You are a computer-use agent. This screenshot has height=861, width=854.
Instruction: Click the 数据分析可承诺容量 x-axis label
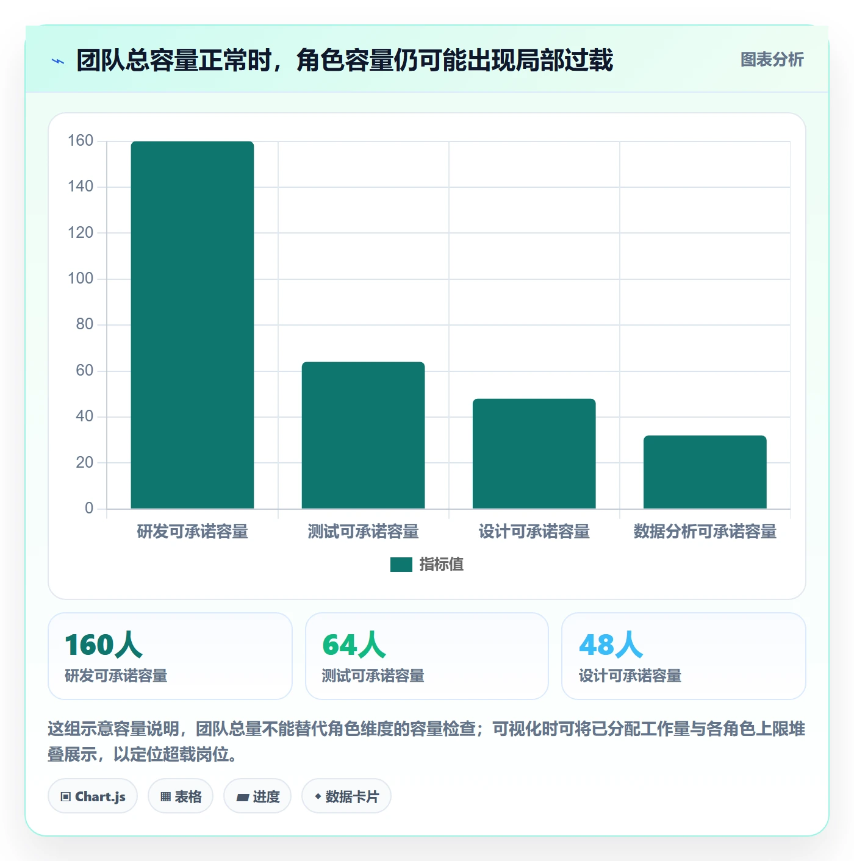[705, 532]
